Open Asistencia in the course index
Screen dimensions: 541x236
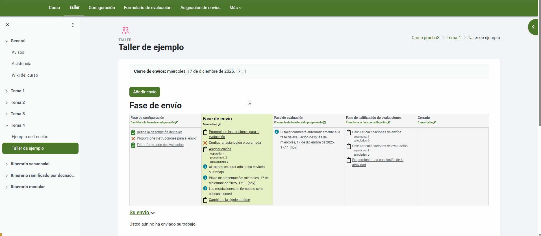21,64
